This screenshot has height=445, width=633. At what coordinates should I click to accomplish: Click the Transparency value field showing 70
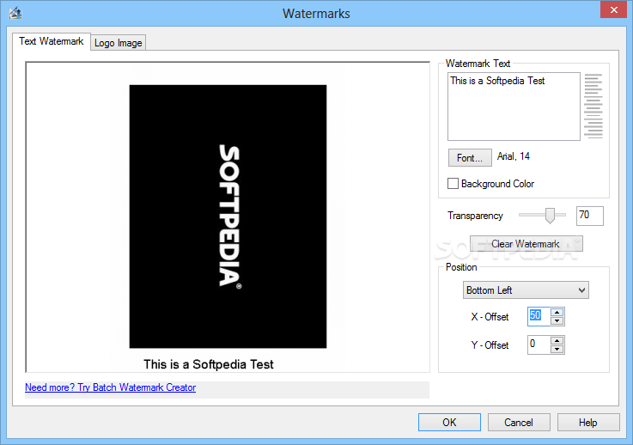point(590,216)
